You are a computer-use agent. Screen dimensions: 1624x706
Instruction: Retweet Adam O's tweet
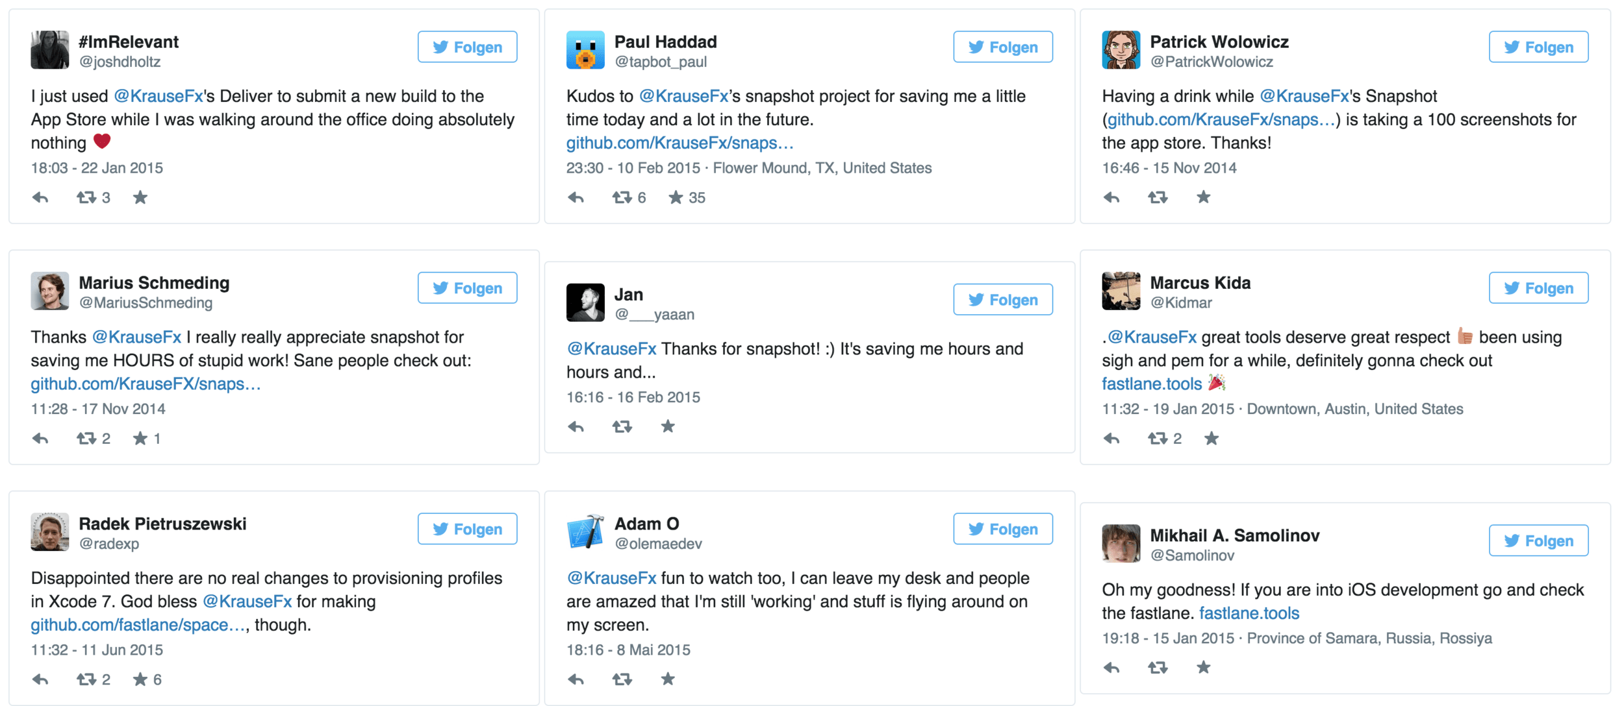(622, 679)
